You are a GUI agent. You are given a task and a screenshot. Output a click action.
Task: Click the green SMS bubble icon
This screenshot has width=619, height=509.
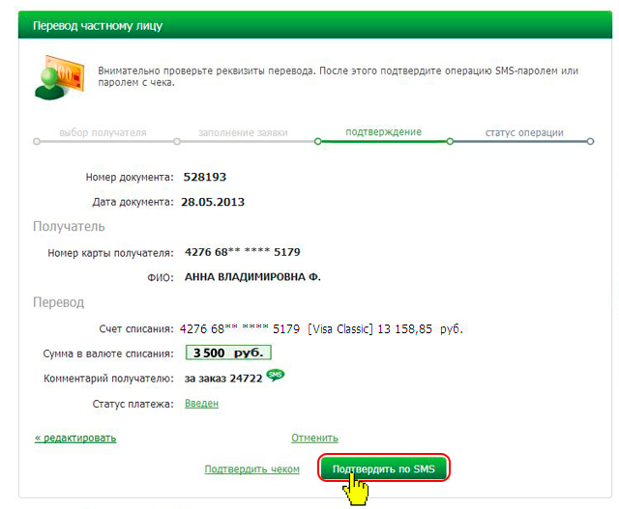tap(275, 376)
